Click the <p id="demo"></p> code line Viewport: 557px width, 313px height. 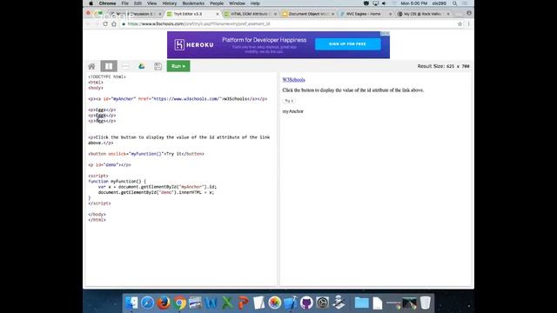(x=110, y=165)
